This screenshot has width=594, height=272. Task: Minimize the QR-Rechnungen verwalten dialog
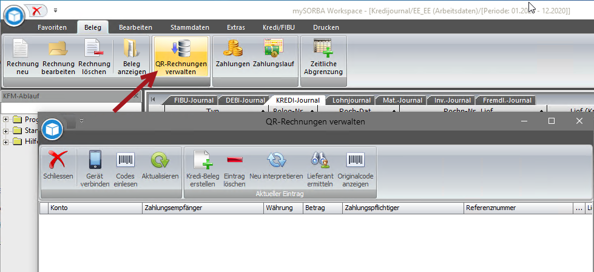524,121
